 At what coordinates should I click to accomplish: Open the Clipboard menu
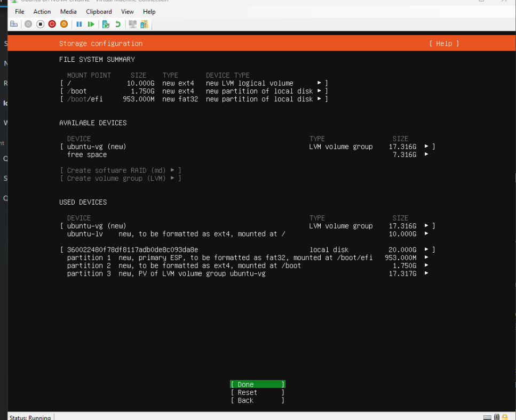(x=99, y=11)
